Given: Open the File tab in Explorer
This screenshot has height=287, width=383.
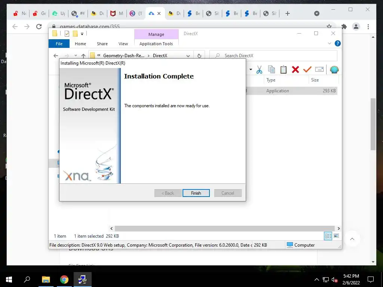Looking at the screenshot, I should [x=59, y=44].
